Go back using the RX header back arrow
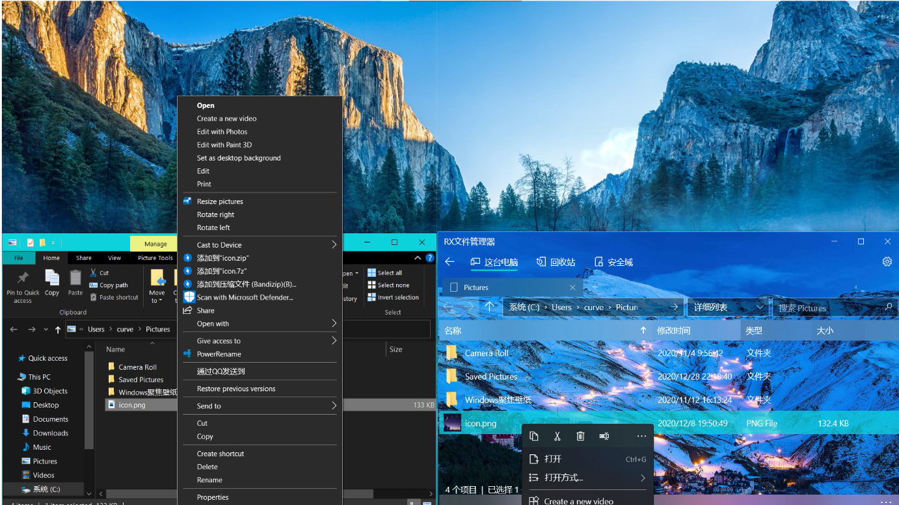Screen dimensions: 899x505 click(x=449, y=262)
